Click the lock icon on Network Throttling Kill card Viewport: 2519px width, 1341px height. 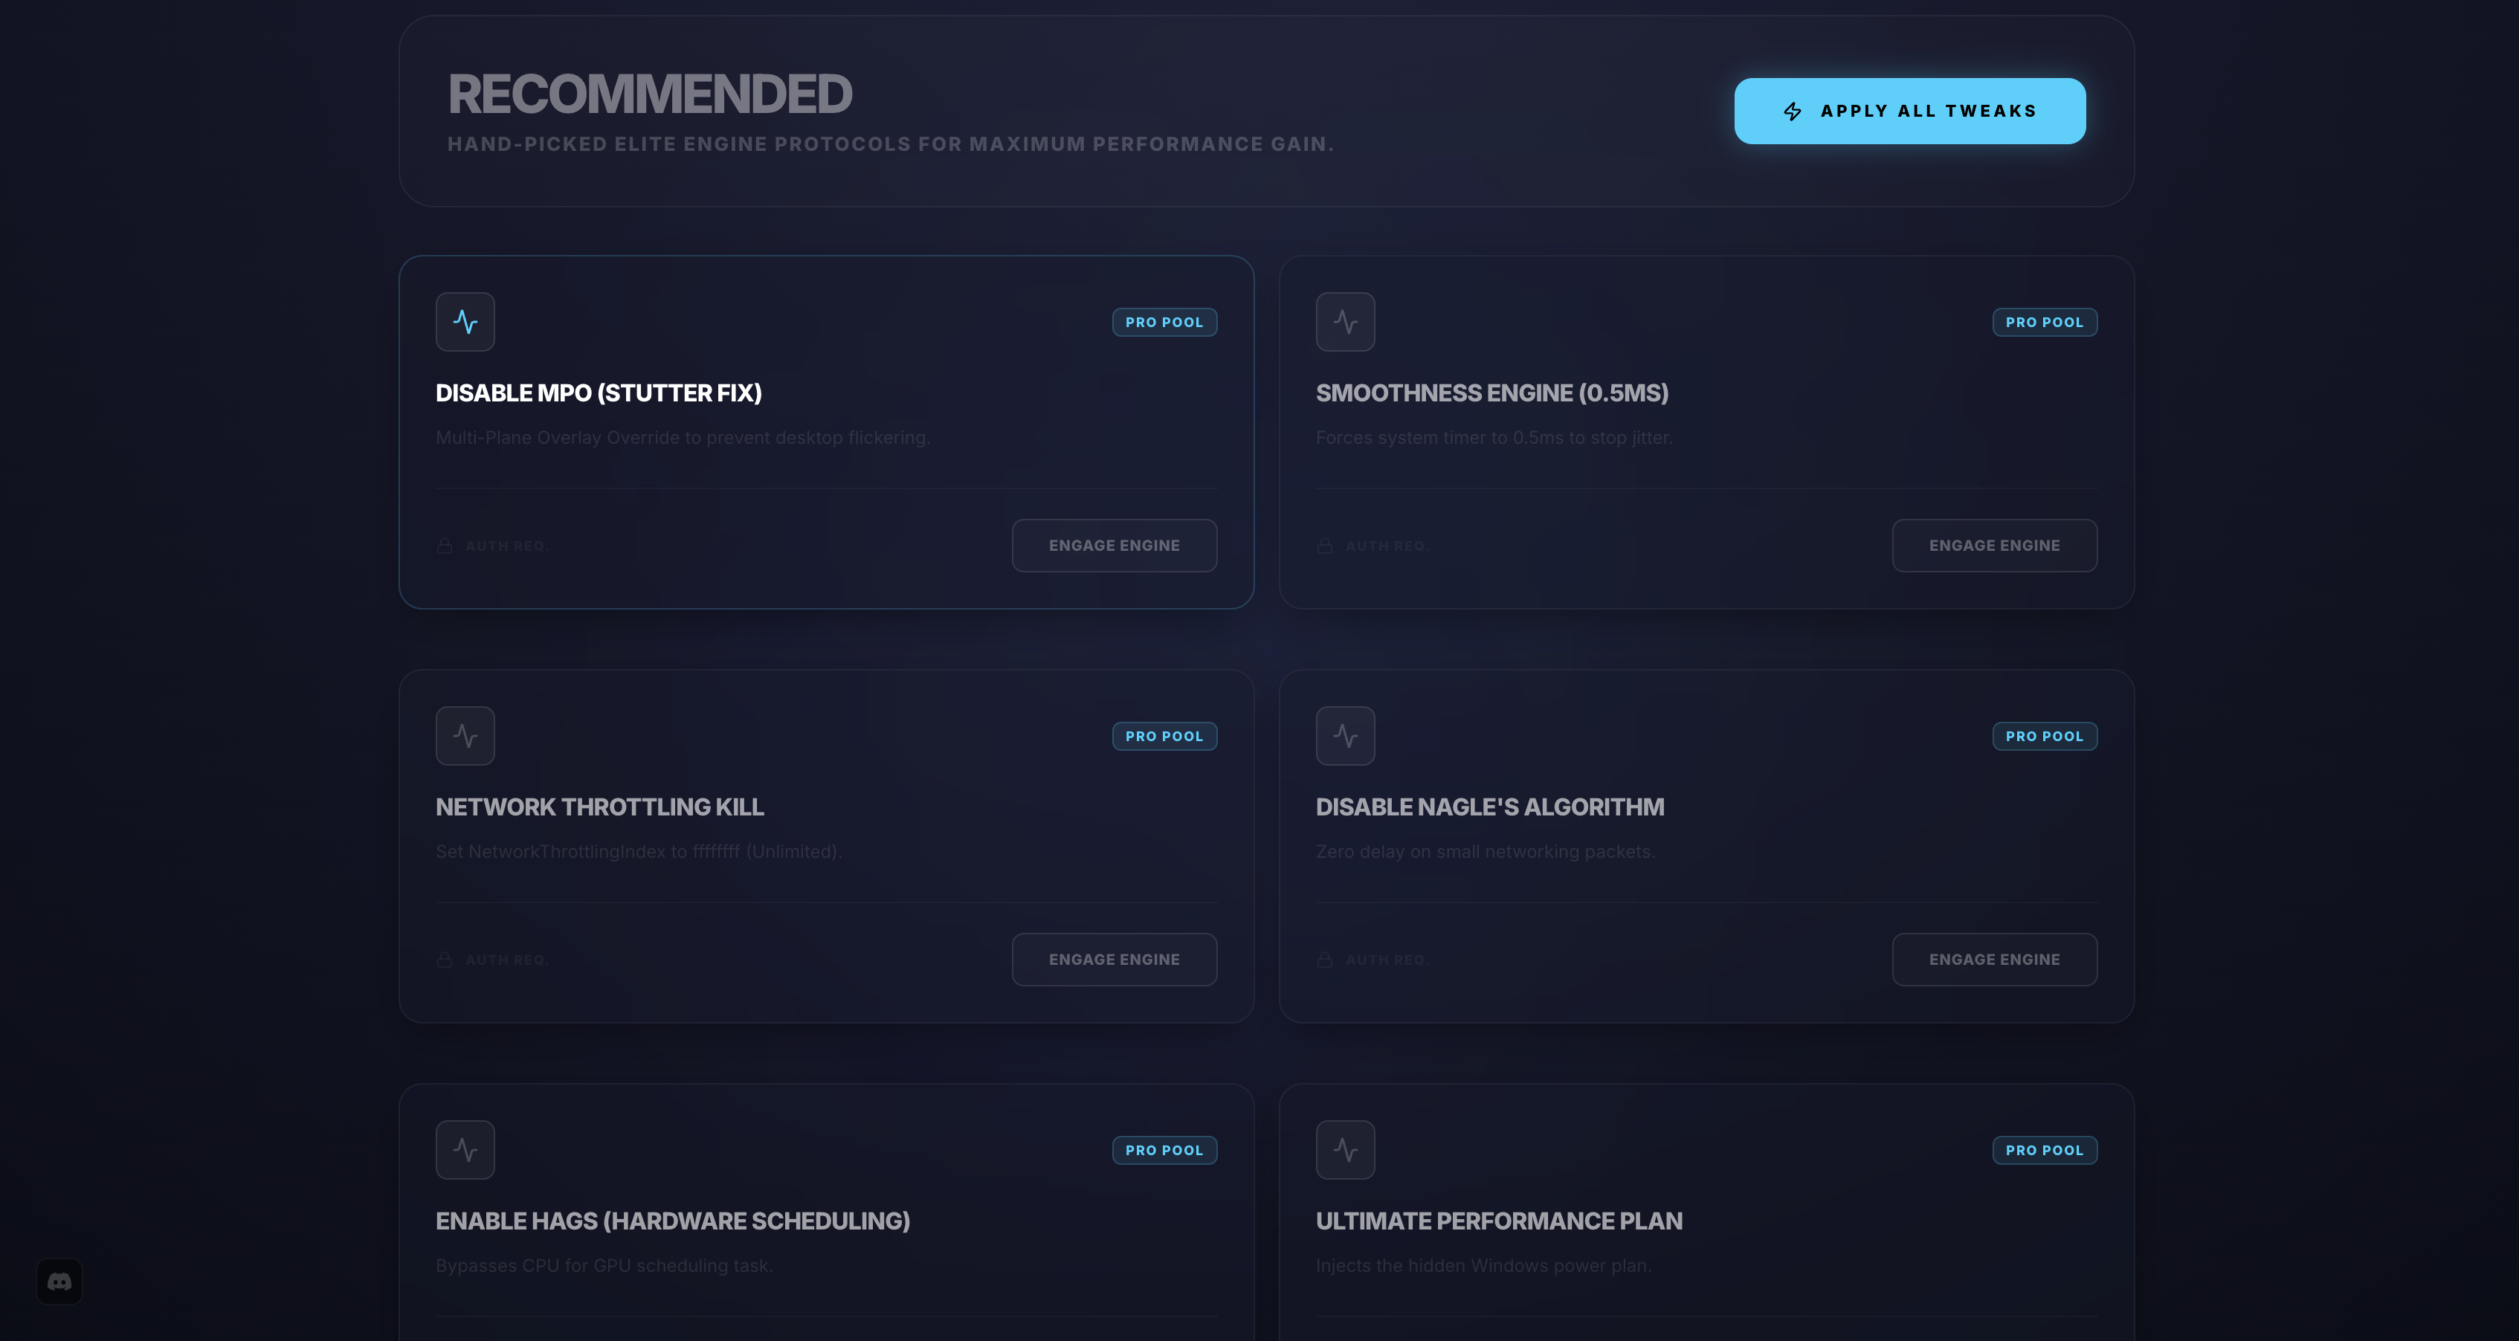(444, 960)
